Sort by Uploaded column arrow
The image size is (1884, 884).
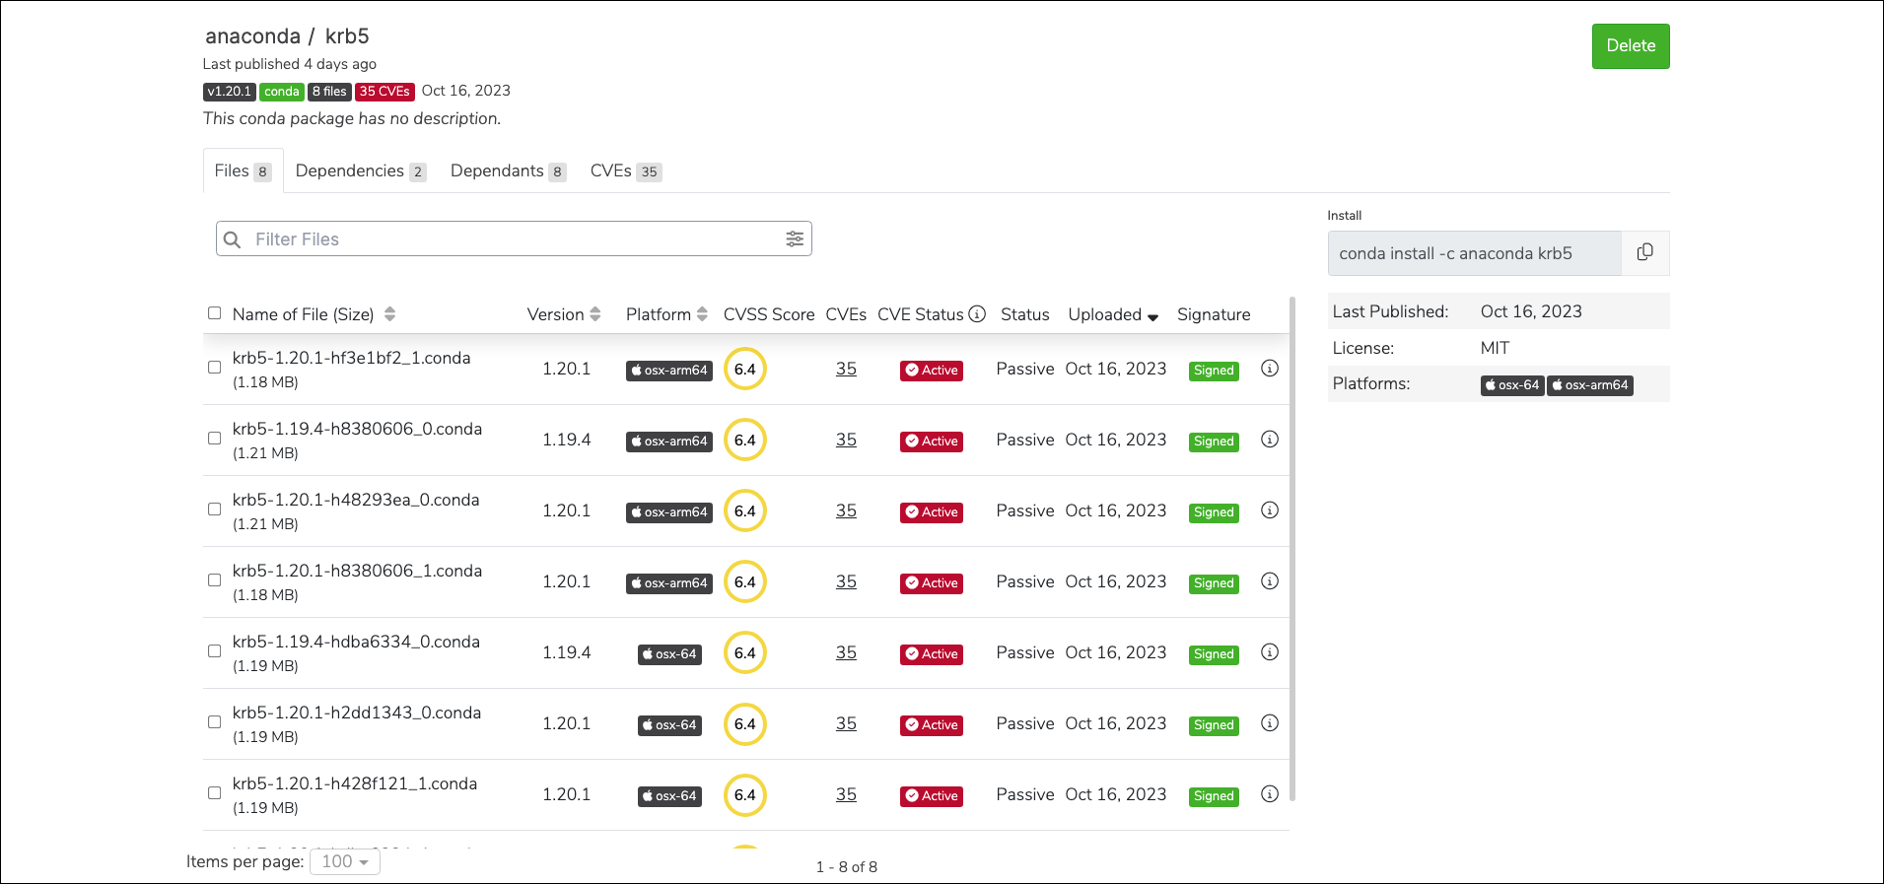tap(1152, 316)
